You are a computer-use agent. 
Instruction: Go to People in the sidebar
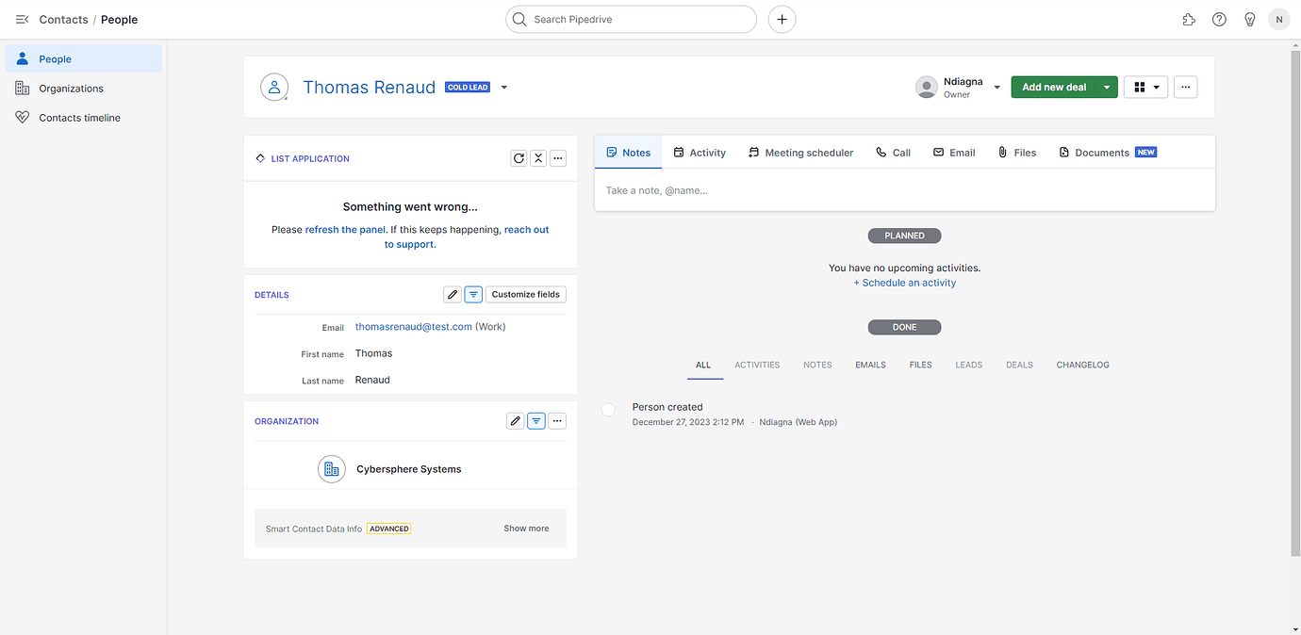coord(84,58)
